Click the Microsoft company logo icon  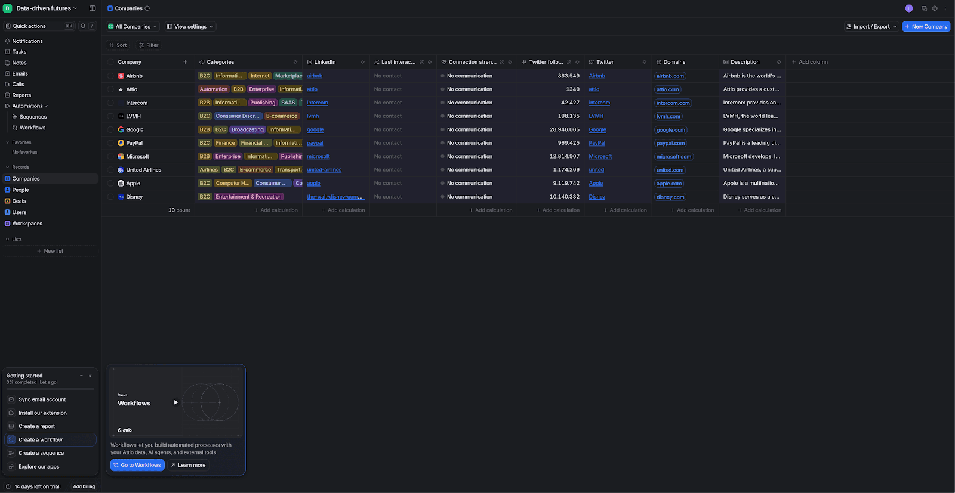121,156
